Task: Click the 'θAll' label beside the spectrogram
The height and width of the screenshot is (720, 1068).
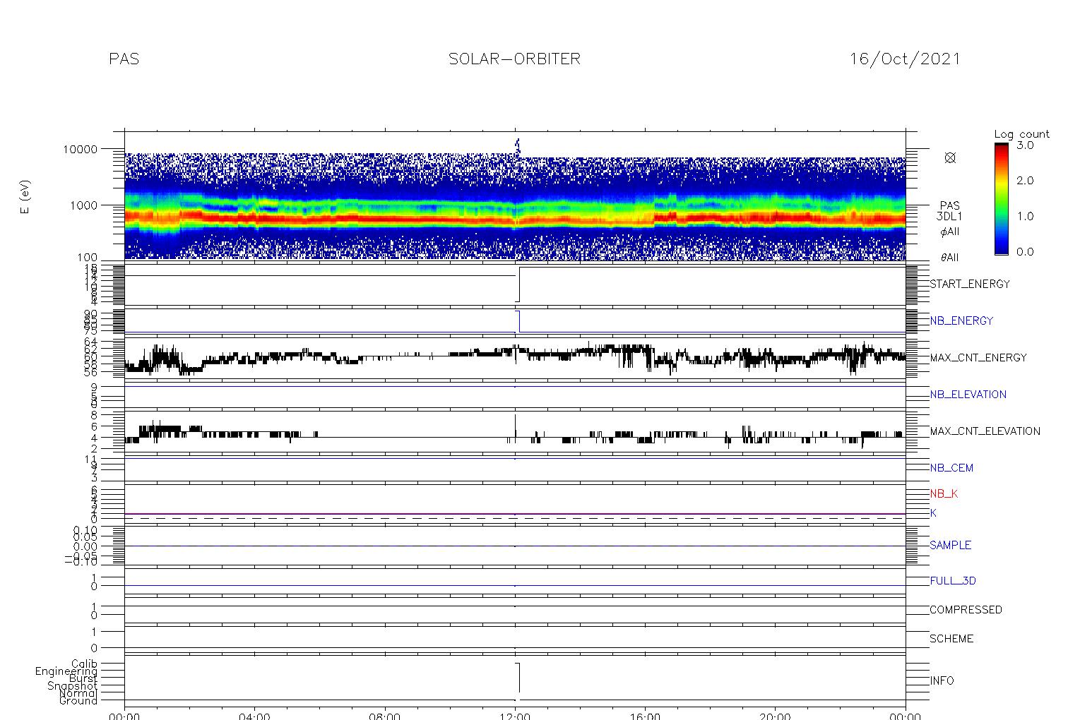Action: 949,258
